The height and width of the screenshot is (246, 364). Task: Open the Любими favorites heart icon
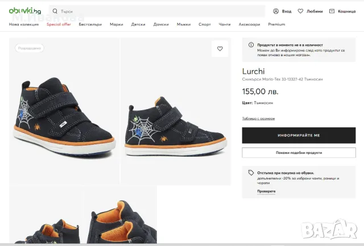tap(302, 11)
